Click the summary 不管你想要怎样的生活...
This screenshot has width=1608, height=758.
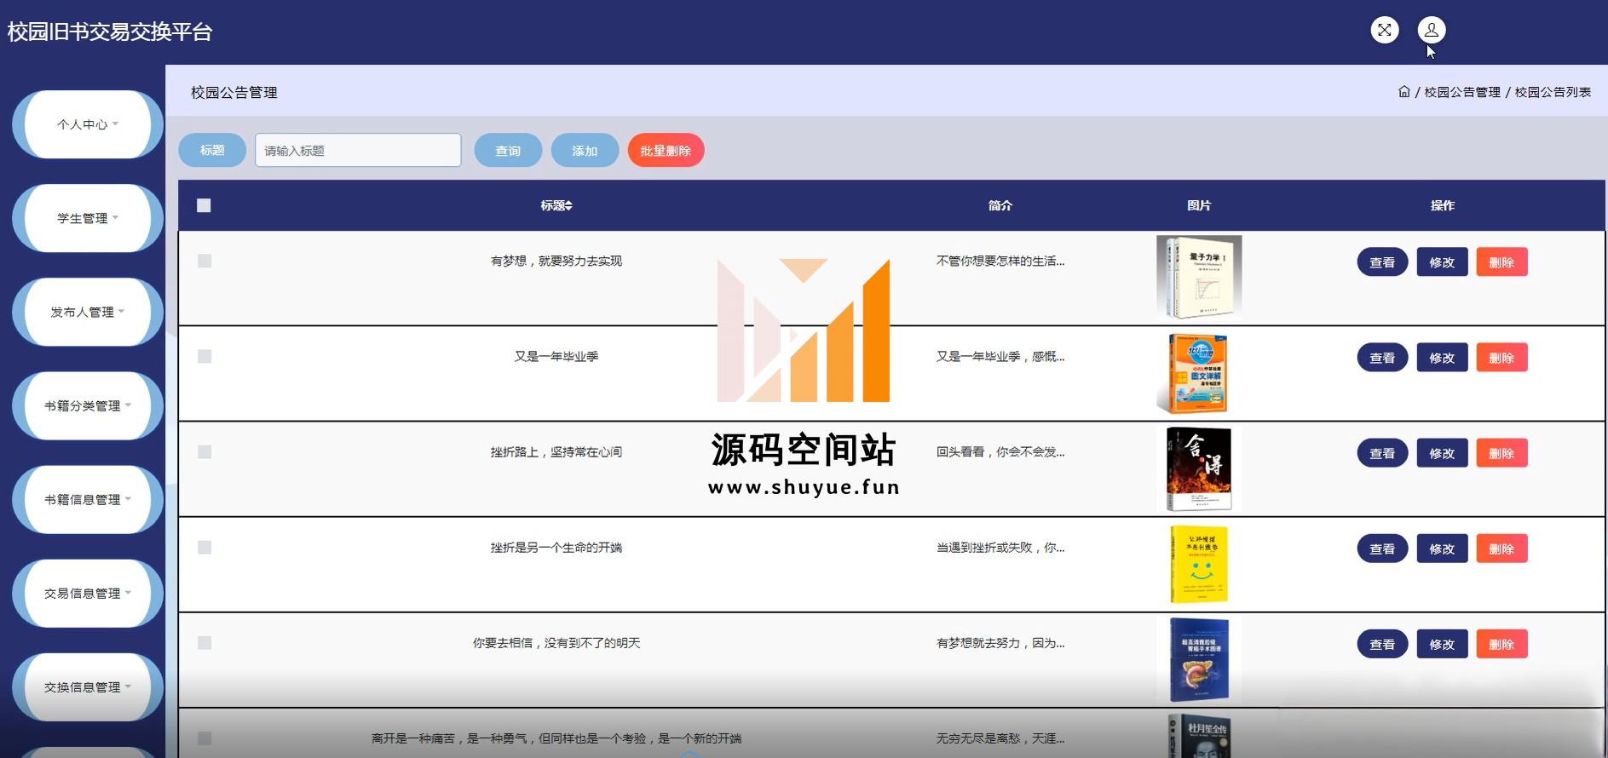pyautogui.click(x=1000, y=261)
